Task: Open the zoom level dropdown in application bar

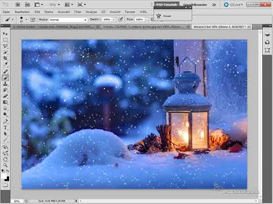Action: (55, 5)
